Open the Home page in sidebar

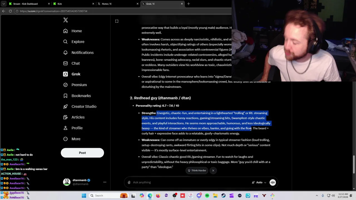point(73,31)
